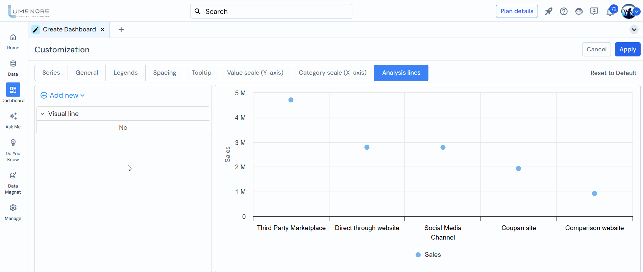
Task: Toggle Sales series in chart legend
Action: (x=428, y=255)
